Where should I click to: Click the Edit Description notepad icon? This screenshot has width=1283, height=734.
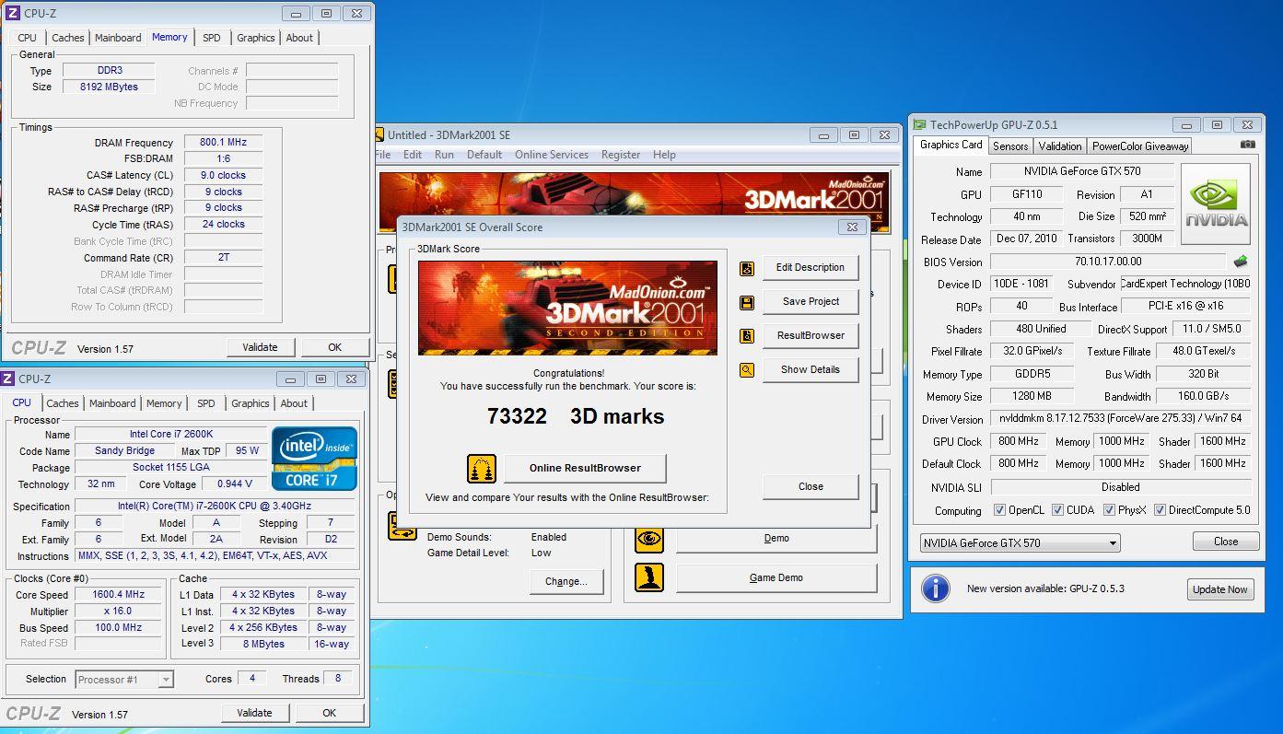pos(747,268)
